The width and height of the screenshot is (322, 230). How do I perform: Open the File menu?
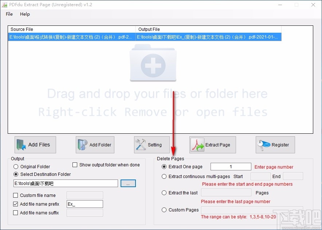coord(9,14)
